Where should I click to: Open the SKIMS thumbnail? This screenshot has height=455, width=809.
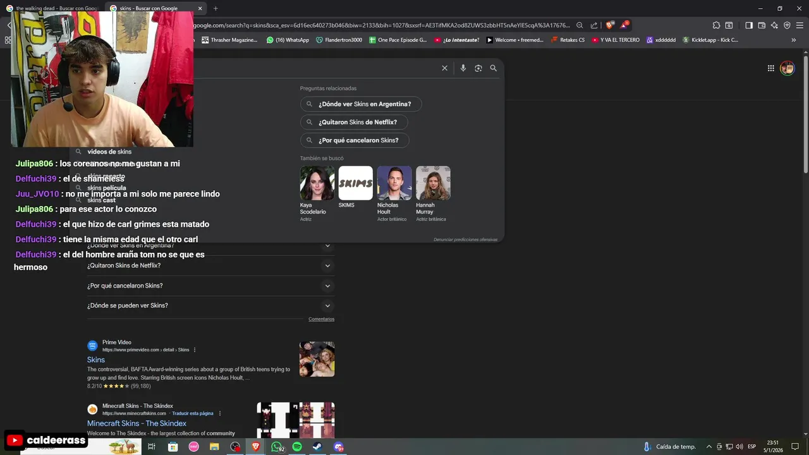356,183
